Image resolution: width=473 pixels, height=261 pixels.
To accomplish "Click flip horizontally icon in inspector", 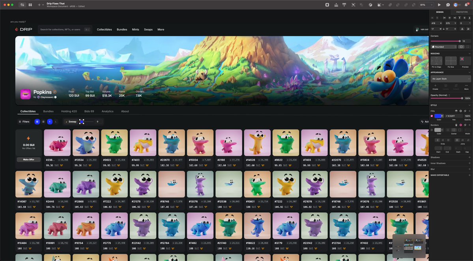I will point(462,29).
